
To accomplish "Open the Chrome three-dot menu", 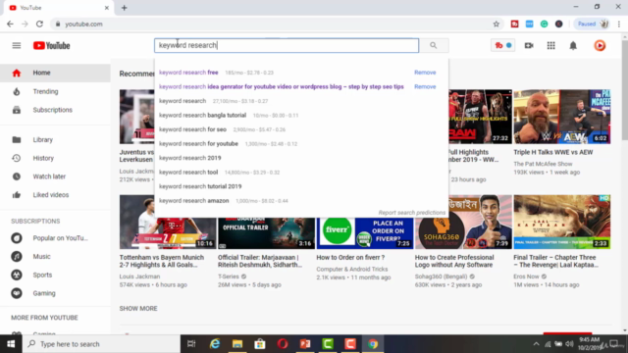I will (x=619, y=24).
